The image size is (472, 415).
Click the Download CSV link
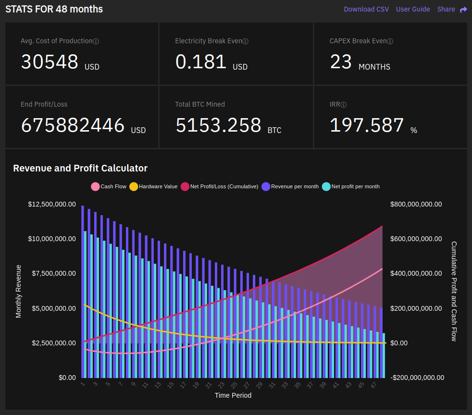[366, 9]
